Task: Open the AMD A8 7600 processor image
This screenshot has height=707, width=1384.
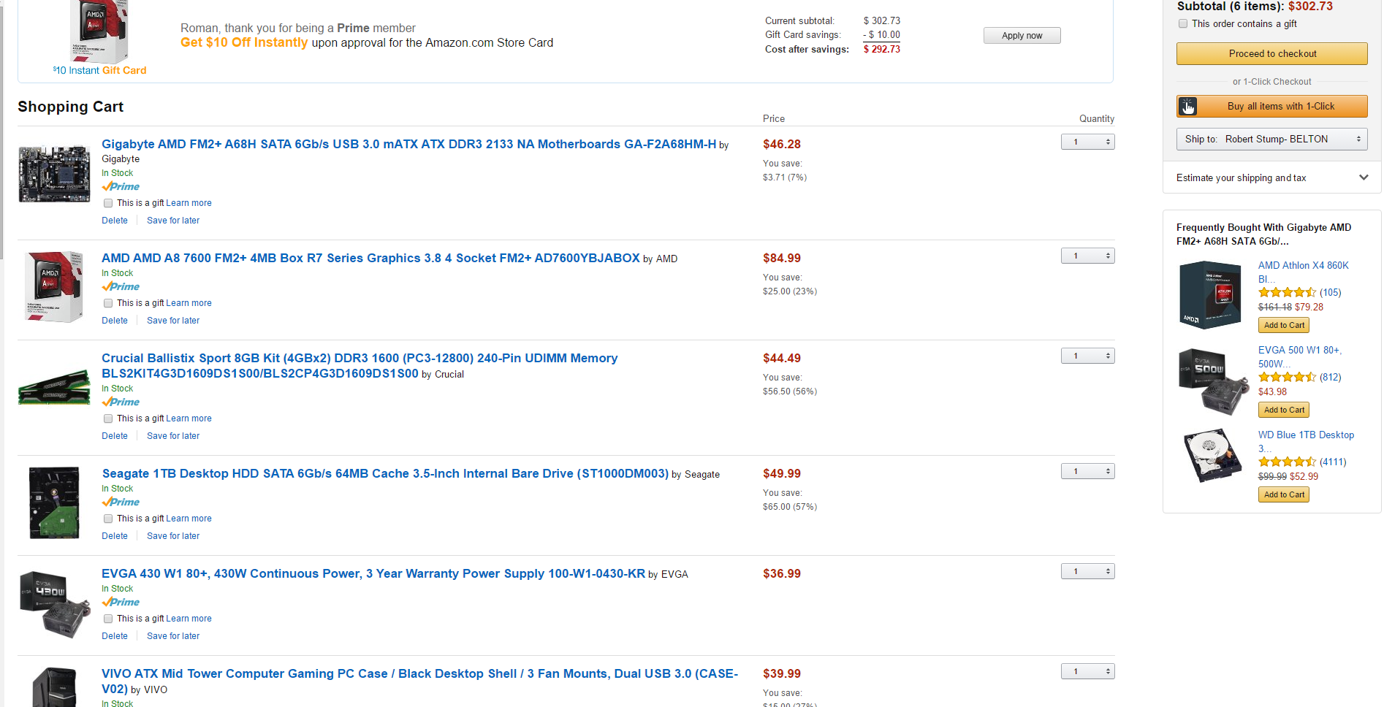Action: pos(54,287)
